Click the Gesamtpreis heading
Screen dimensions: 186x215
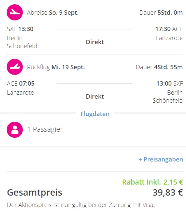[x=35, y=193]
